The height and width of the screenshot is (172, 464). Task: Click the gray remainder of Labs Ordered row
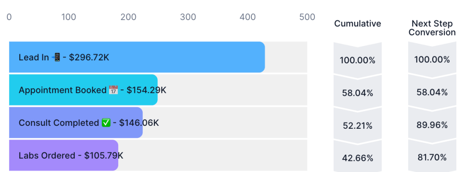[213, 155]
